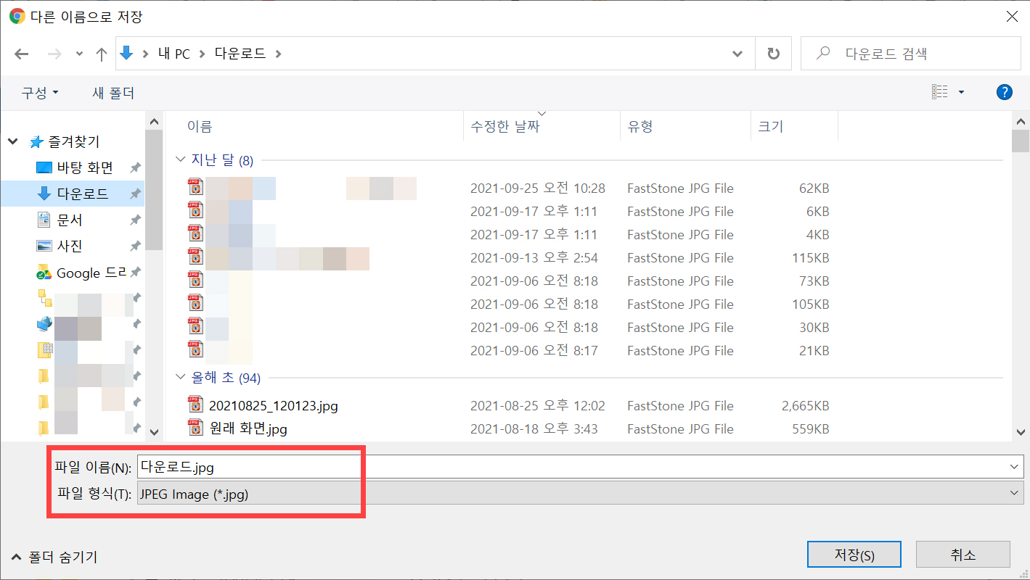Open recent locations dropdown arrow
Screen dimensions: 1030x580
pyautogui.click(x=79, y=54)
